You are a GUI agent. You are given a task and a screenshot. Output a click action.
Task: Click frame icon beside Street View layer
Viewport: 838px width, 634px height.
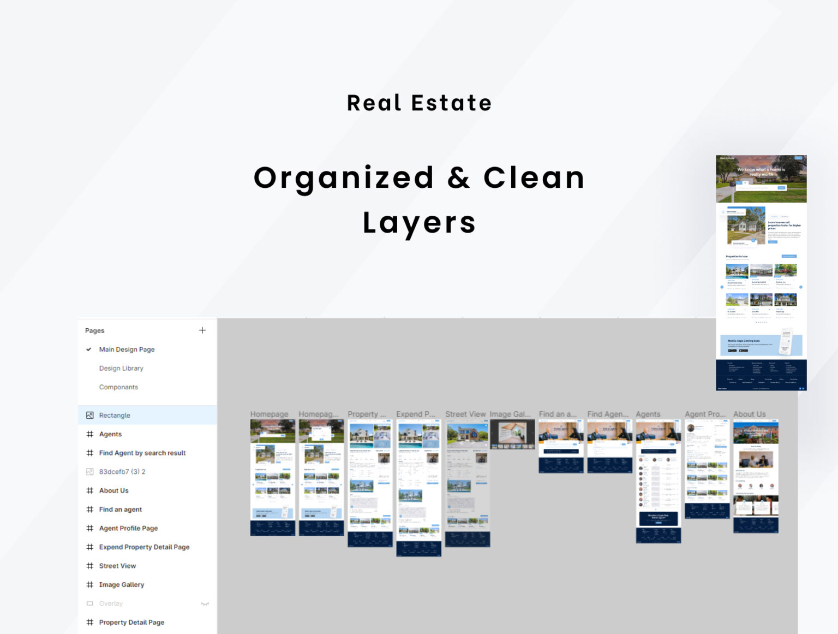tap(90, 566)
